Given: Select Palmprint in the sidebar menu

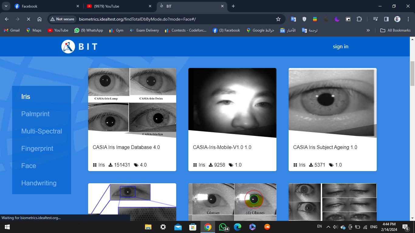Looking at the screenshot, I should pyautogui.click(x=35, y=114).
